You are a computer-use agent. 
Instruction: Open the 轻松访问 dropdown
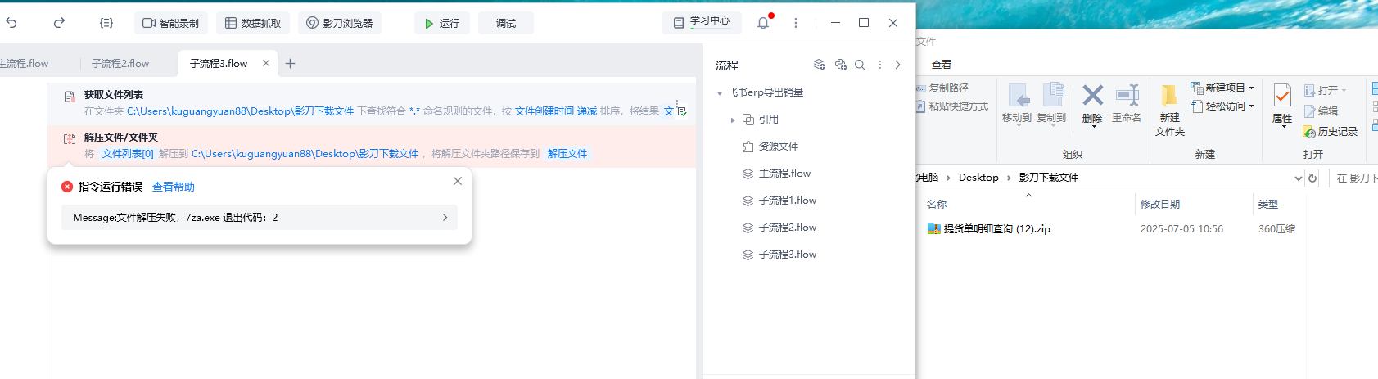1222,106
